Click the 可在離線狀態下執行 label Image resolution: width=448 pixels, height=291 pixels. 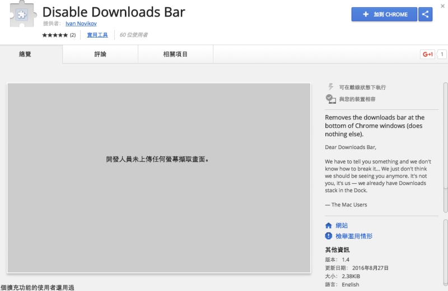pos(362,87)
